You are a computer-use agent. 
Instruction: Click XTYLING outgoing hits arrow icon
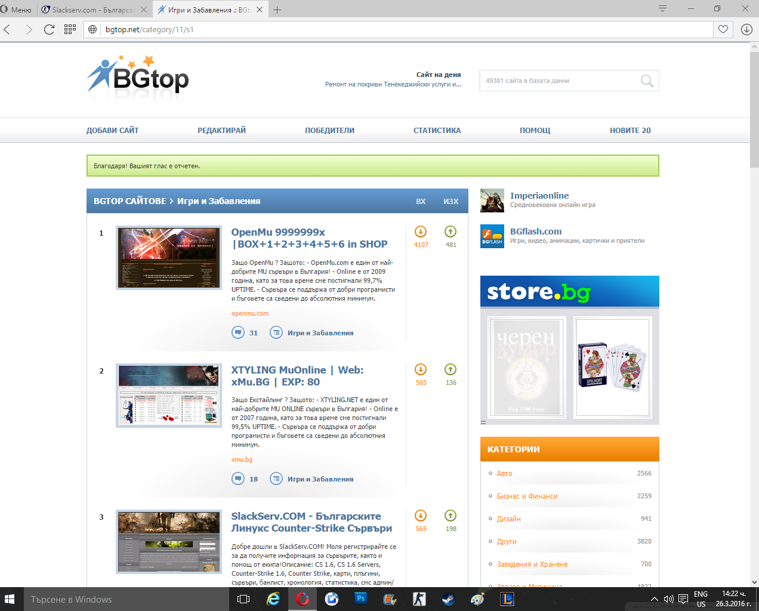[x=451, y=369]
